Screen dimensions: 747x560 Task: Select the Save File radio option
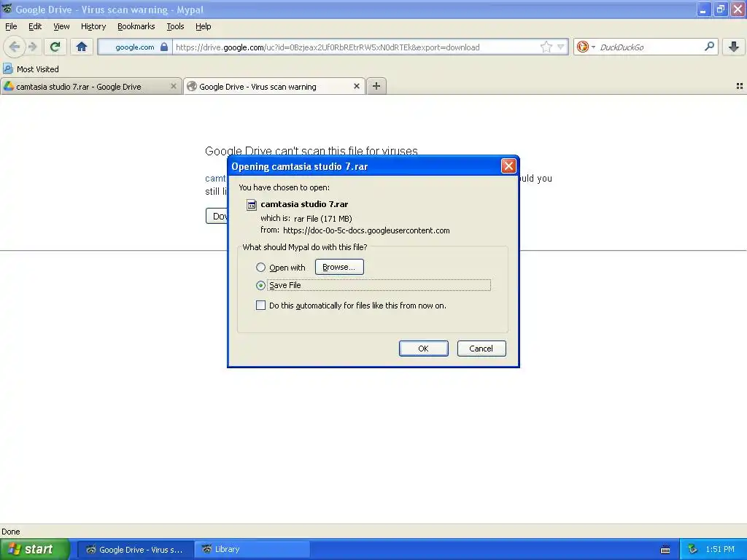pyautogui.click(x=260, y=285)
